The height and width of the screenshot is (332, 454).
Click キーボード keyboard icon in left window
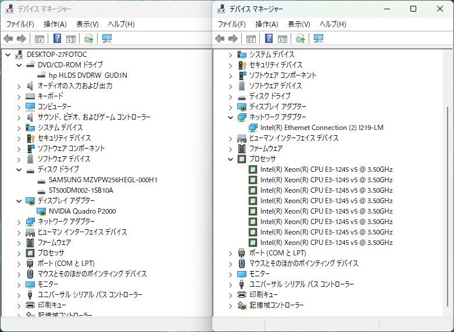[x=30, y=96]
